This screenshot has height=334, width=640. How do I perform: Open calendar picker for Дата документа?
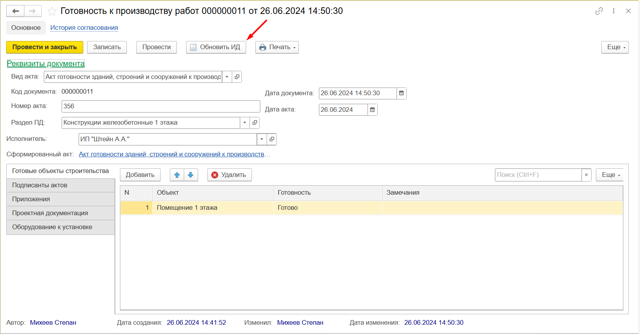click(x=401, y=93)
